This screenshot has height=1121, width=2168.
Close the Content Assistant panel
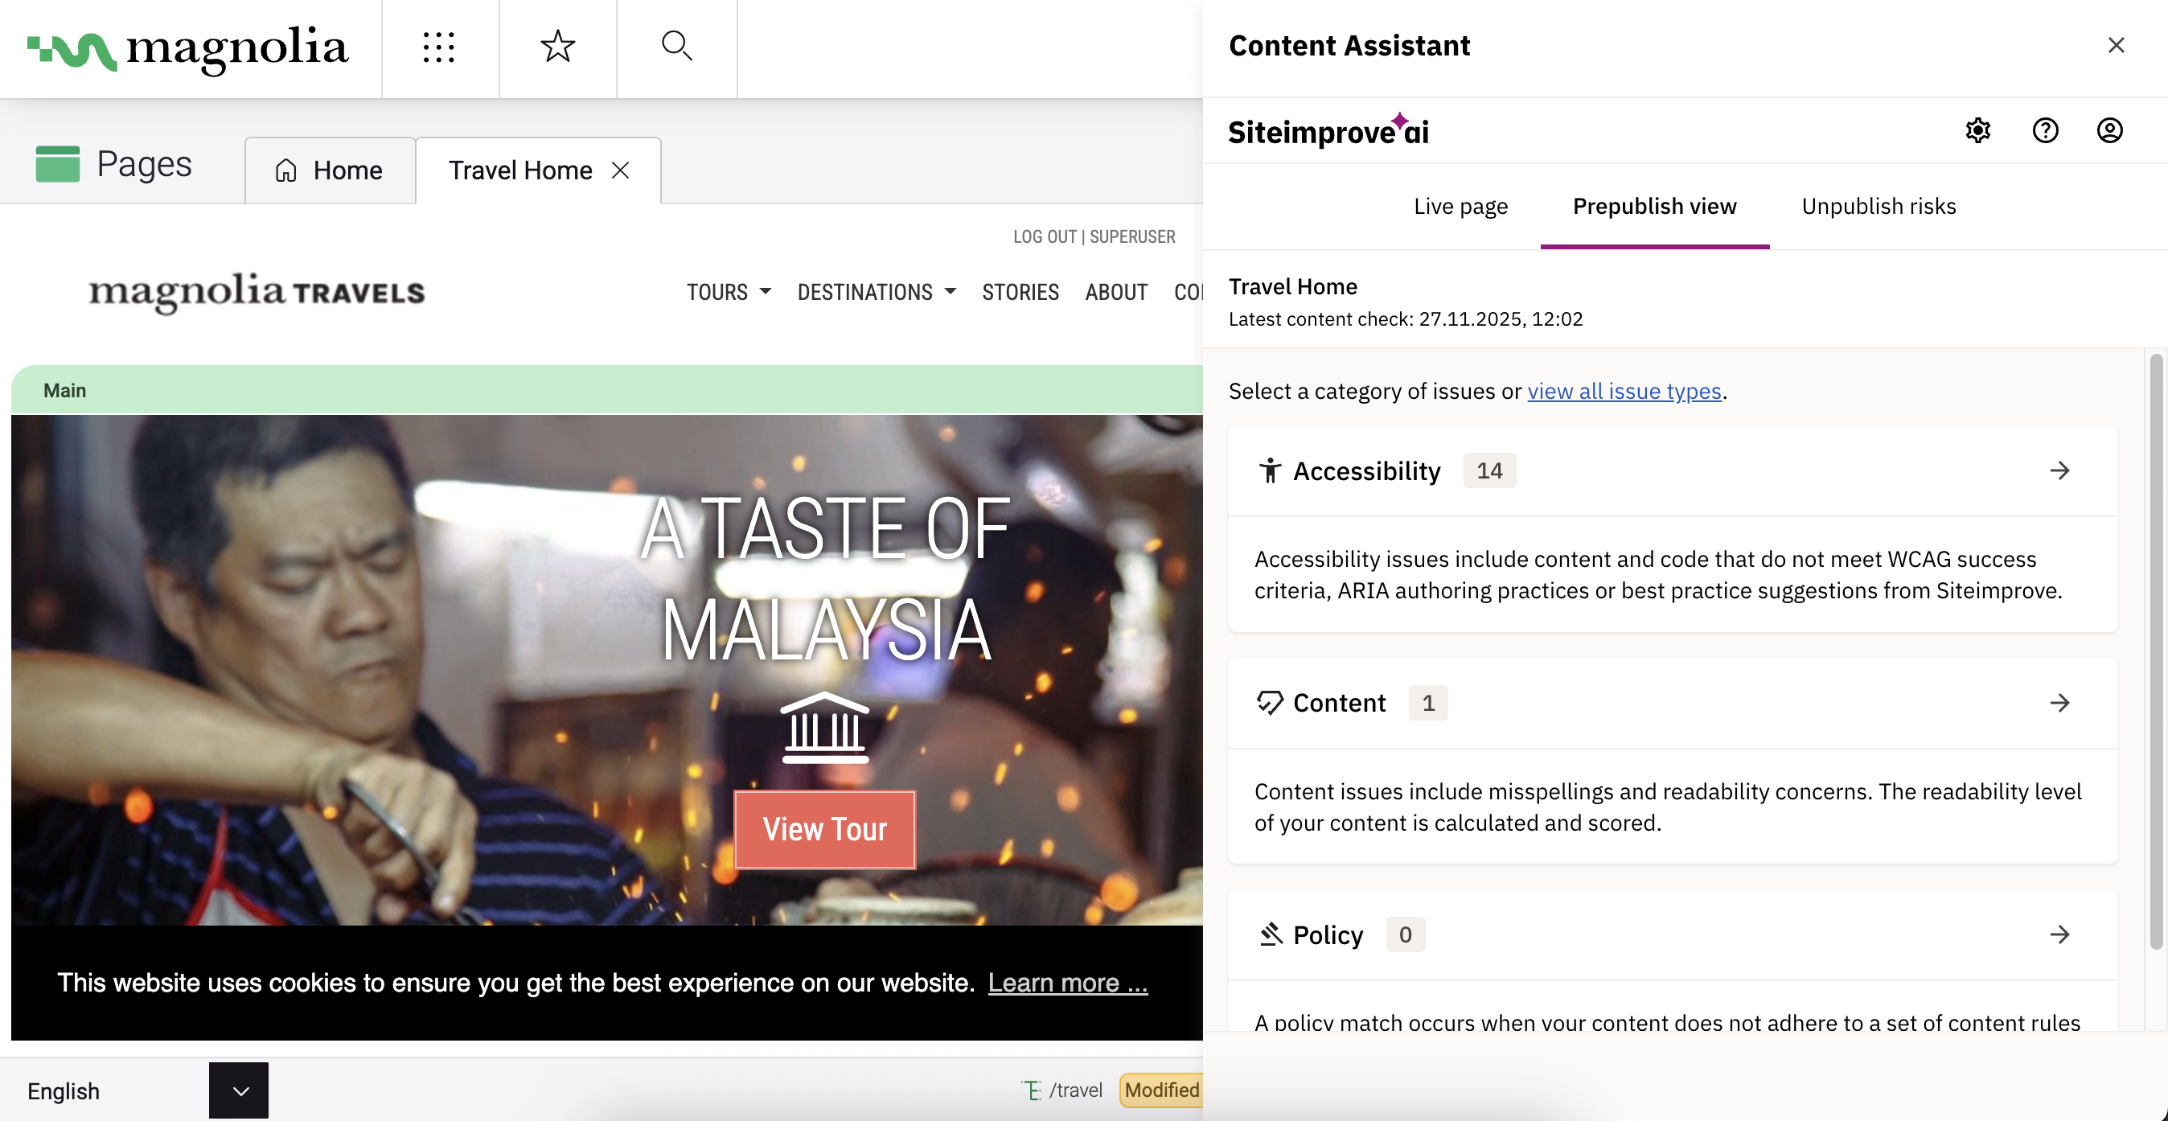pyautogui.click(x=2116, y=46)
